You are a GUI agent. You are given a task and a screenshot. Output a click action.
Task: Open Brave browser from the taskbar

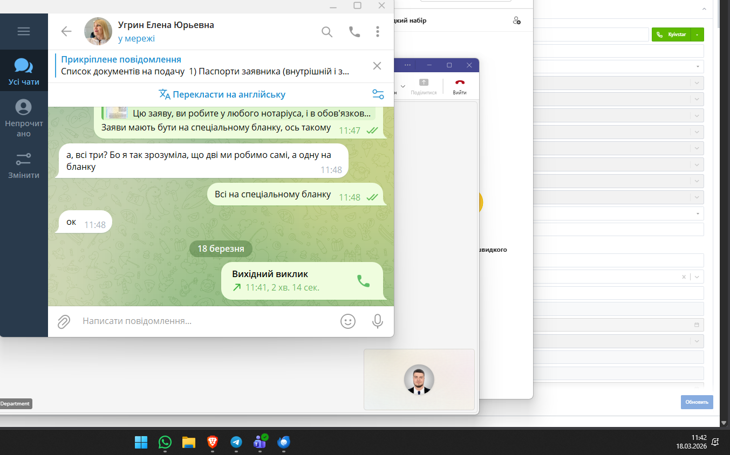pos(213,443)
